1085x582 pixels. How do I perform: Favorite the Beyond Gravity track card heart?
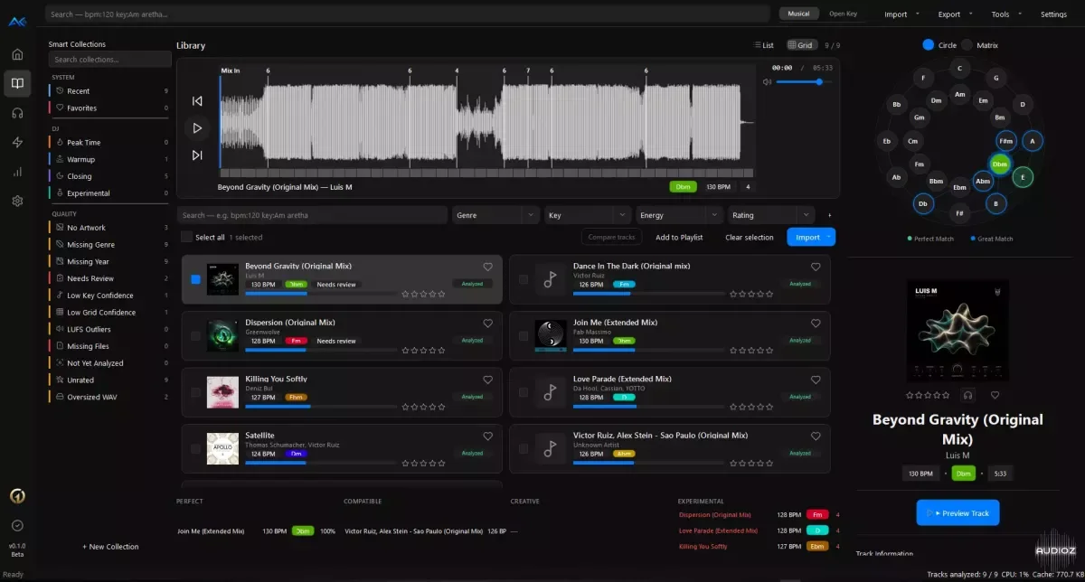point(487,267)
